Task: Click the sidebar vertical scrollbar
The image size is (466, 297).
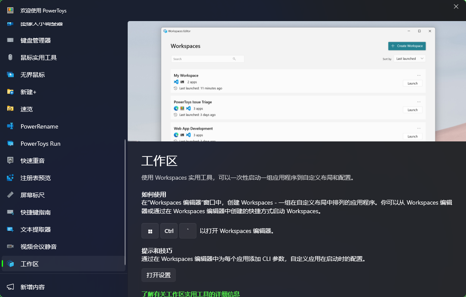Action: click(125, 202)
